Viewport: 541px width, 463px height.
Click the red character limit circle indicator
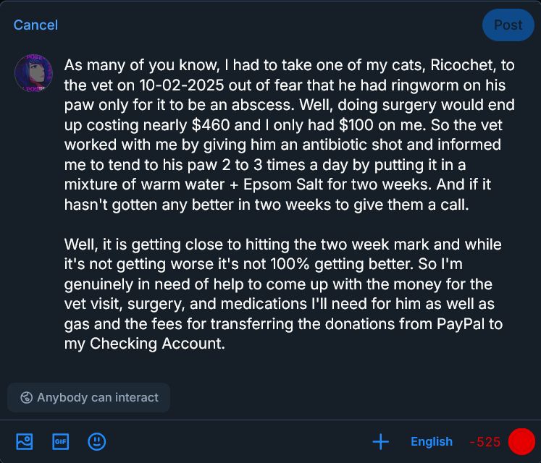tap(521, 441)
